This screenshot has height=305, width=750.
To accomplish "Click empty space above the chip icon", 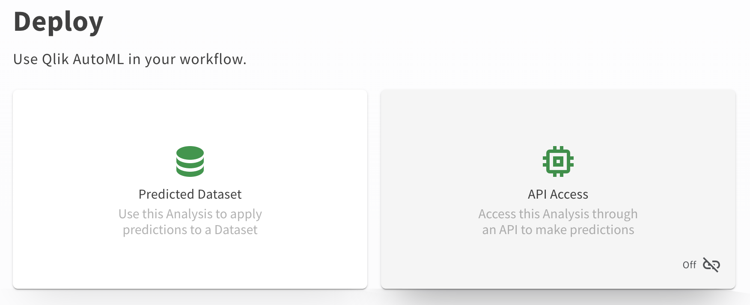I will tap(558, 117).
